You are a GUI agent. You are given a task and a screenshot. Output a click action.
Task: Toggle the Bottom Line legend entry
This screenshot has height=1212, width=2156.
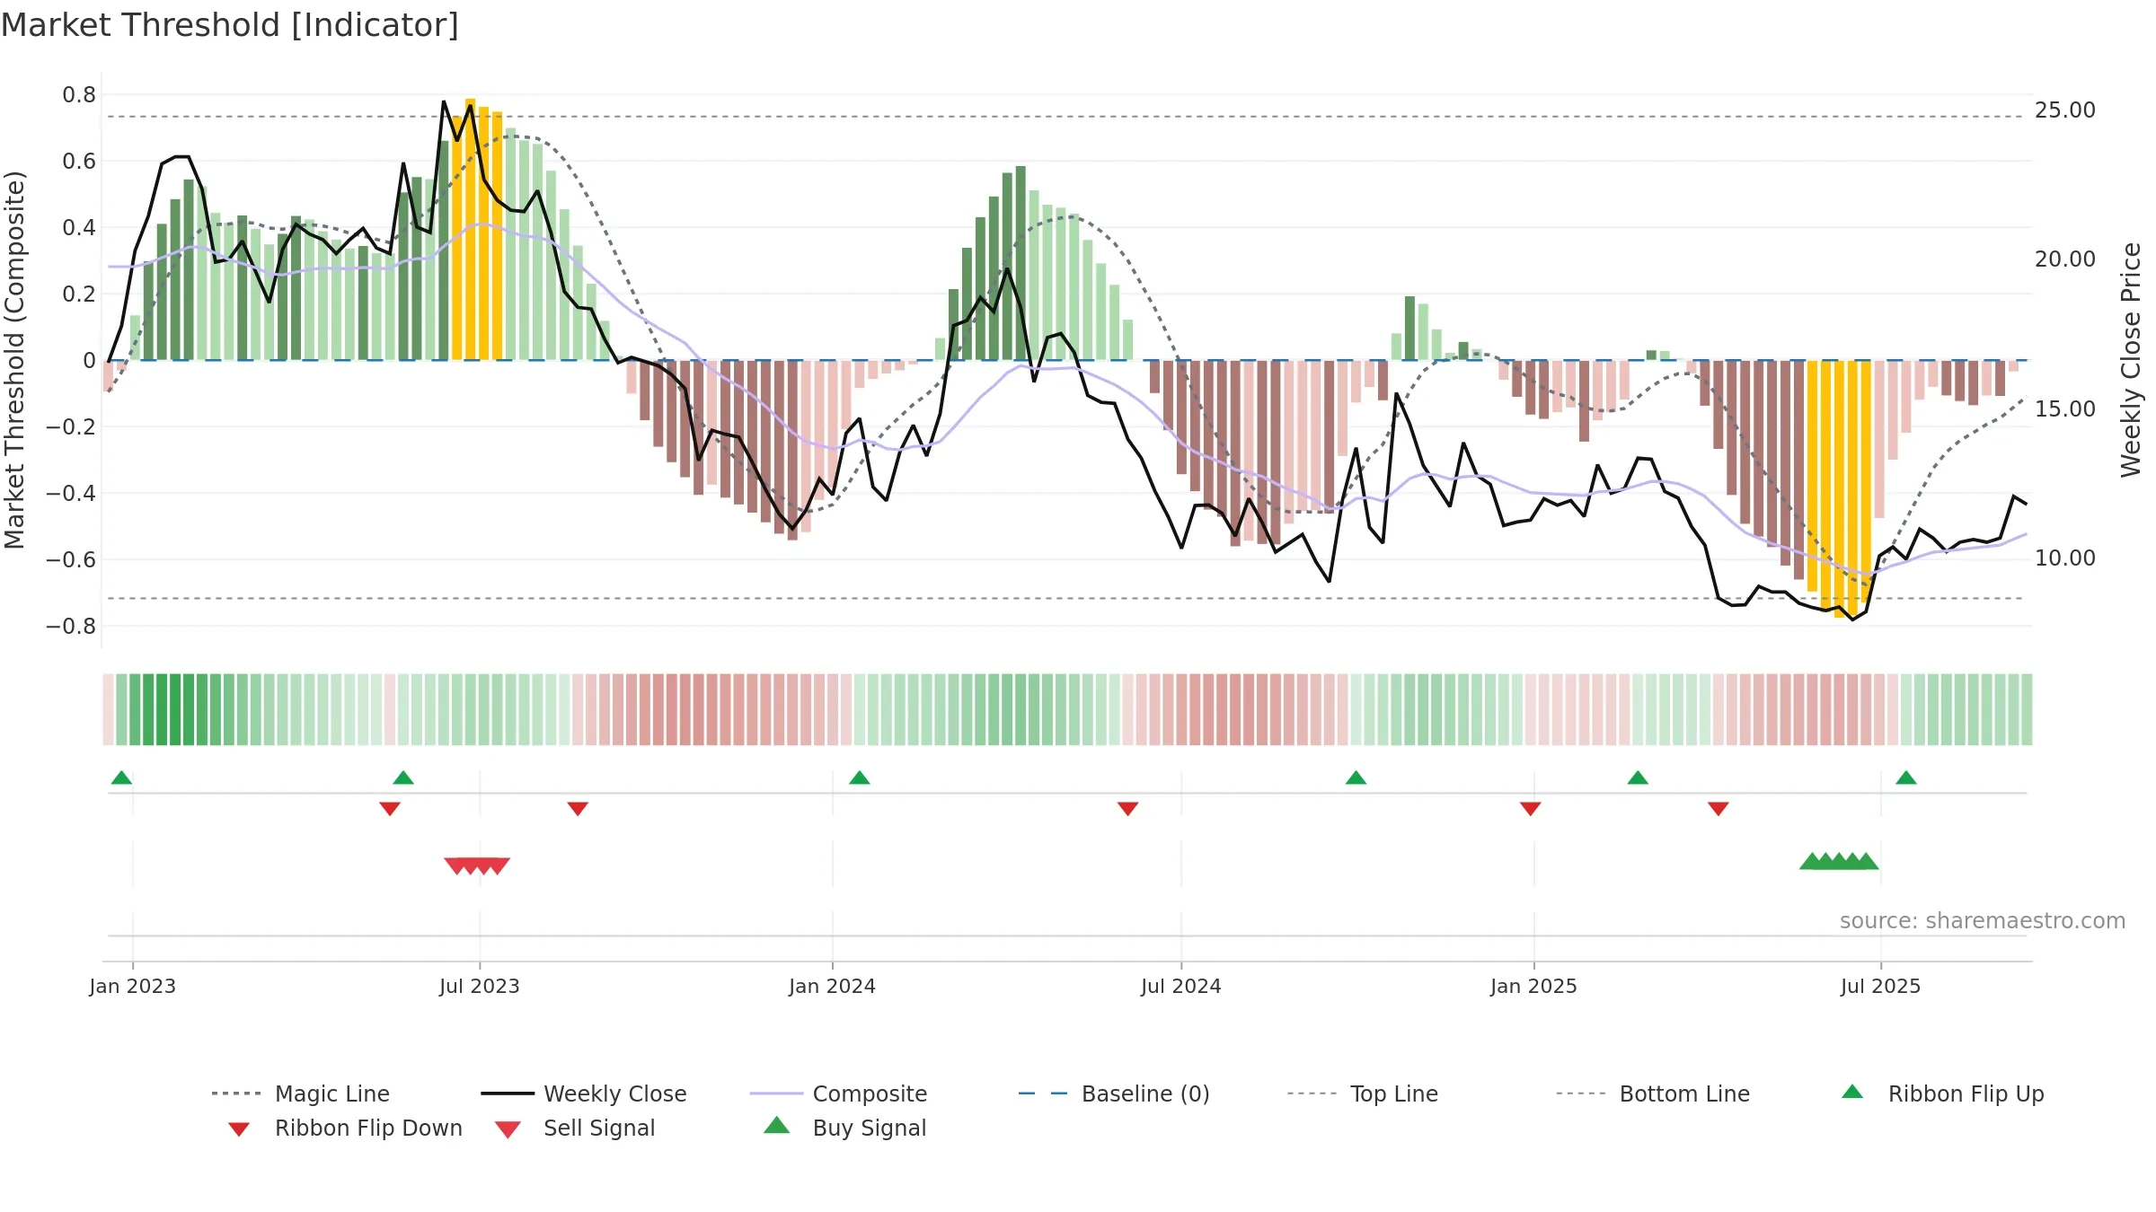click(x=1653, y=1093)
